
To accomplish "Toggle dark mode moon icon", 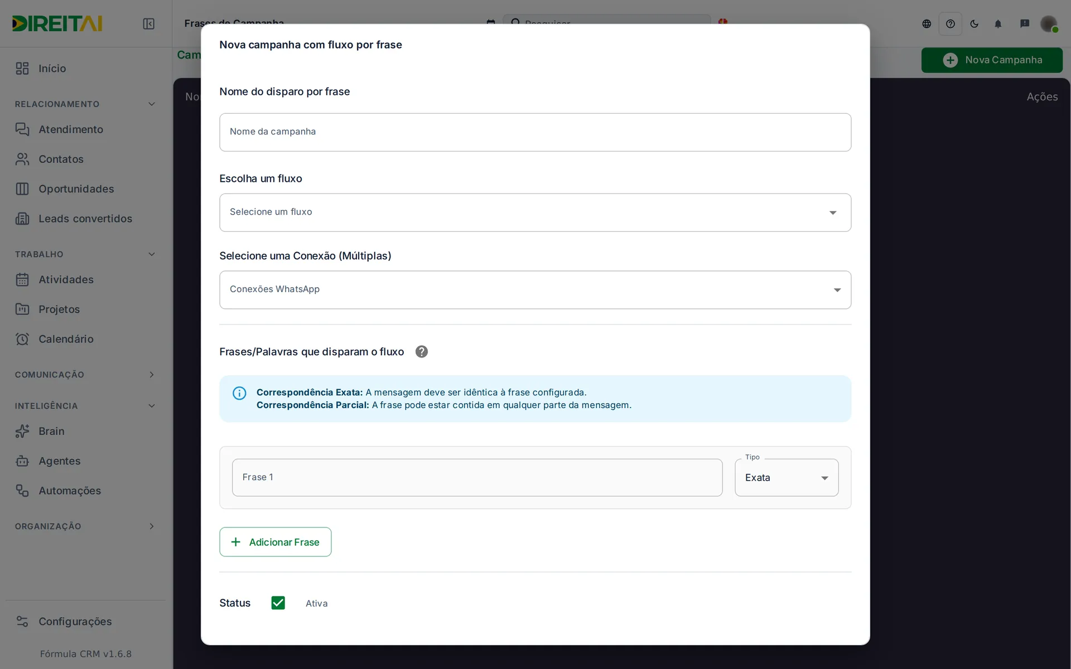I will pyautogui.click(x=974, y=24).
